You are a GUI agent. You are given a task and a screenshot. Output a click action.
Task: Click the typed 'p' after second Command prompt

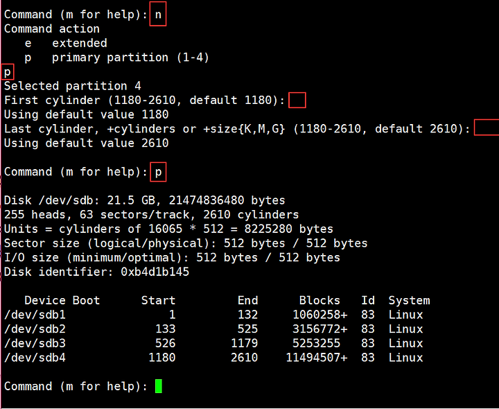(x=158, y=173)
